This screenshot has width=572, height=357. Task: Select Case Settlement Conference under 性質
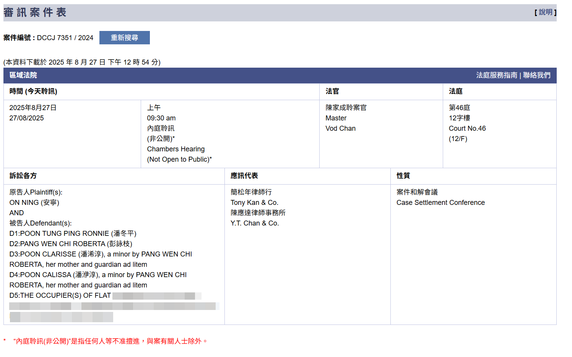[440, 202]
